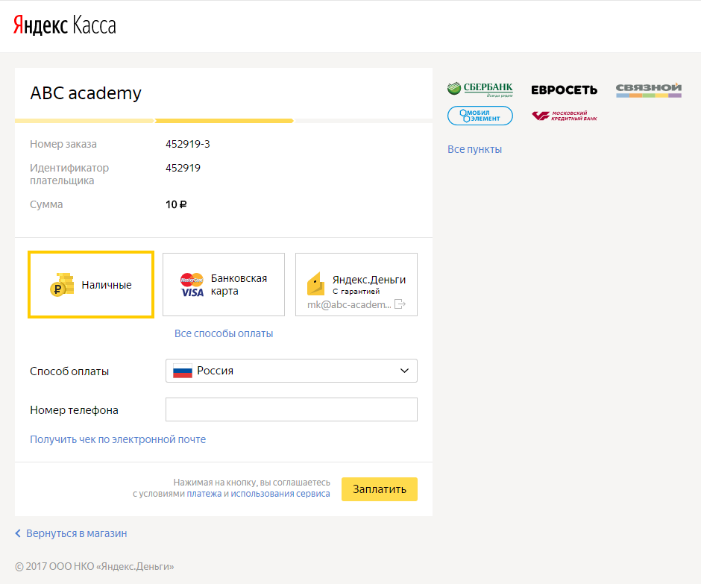
Task: Click the Связной logo
Action: pos(649,90)
